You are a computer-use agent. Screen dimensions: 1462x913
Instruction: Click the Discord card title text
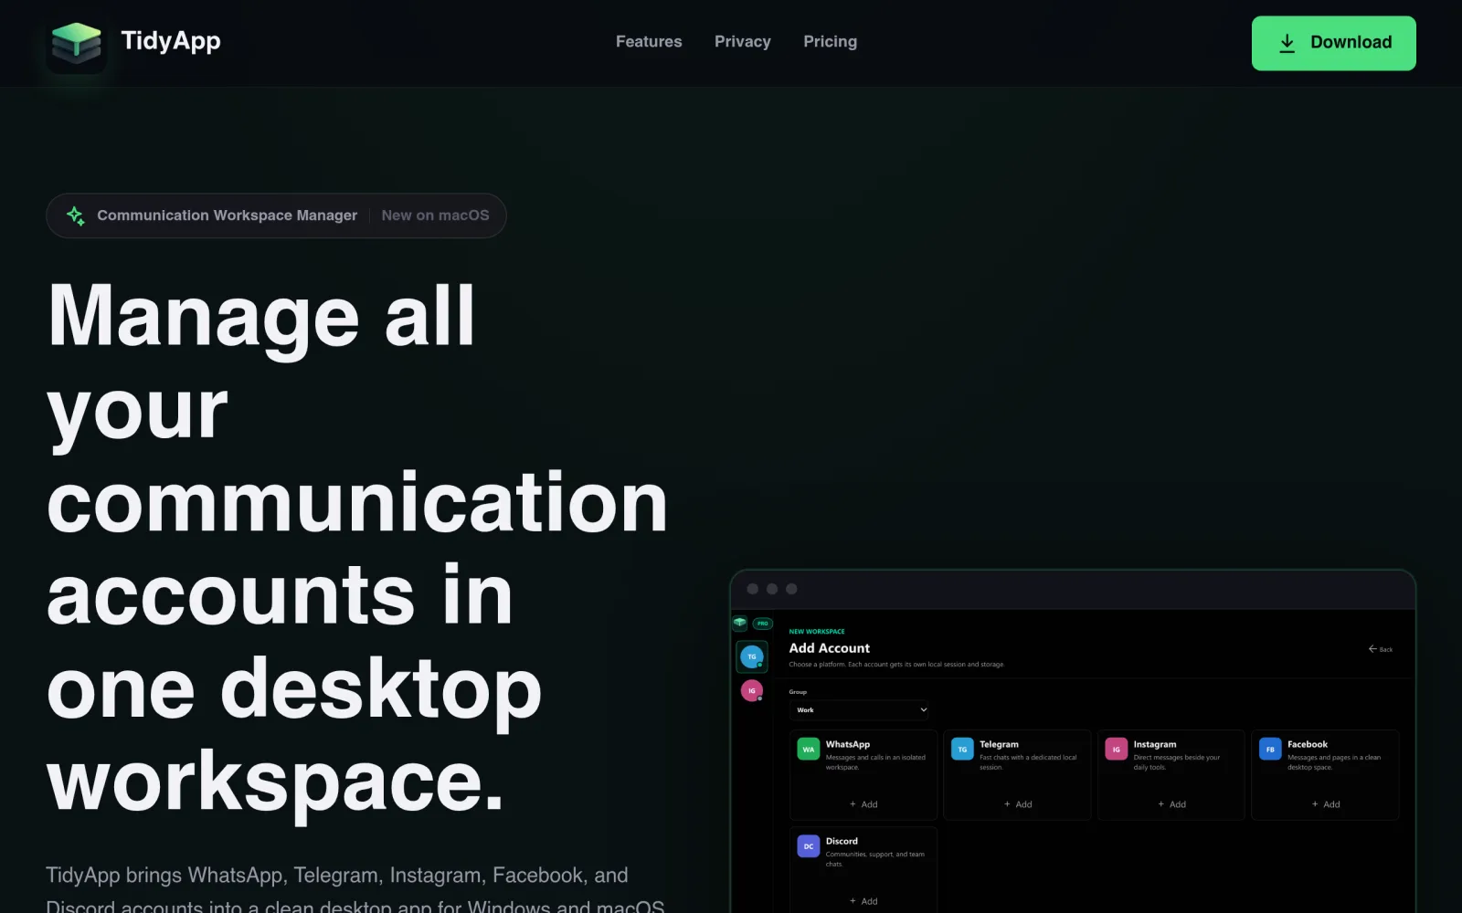(842, 842)
